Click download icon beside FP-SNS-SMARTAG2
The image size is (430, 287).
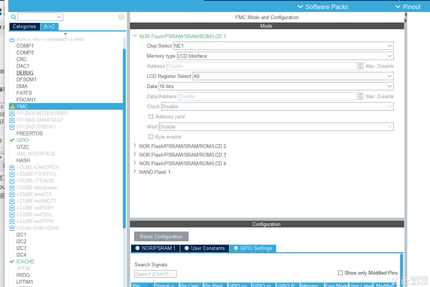12,120
